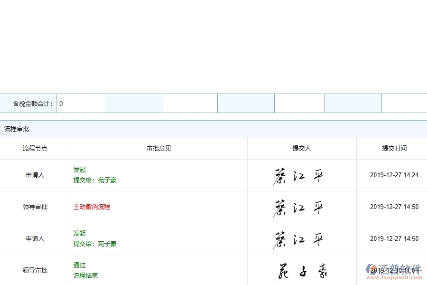Click the 流程结束 link

86,275
